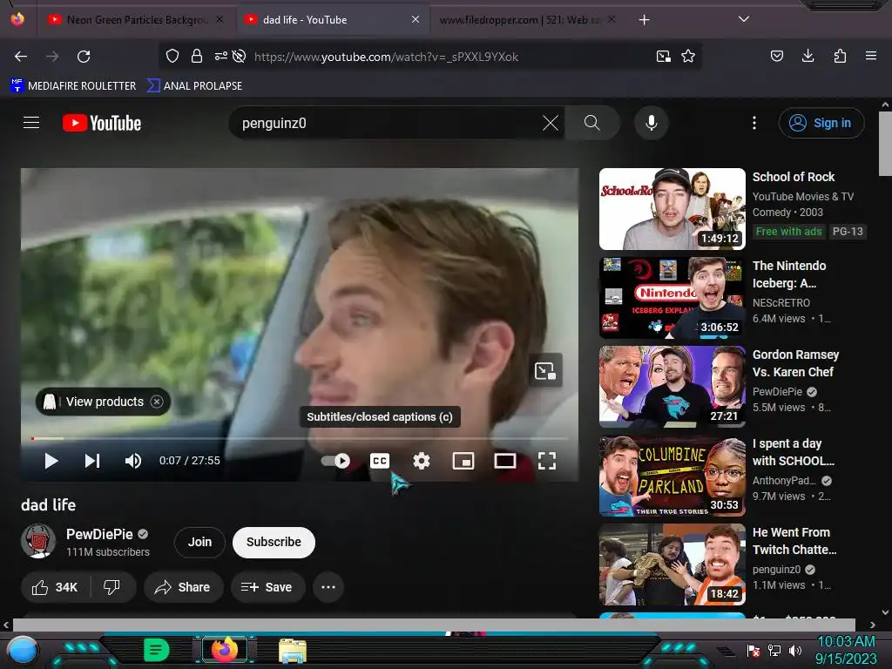Click the taskbar clock 10:03 AM
Image resolution: width=892 pixels, height=669 pixels.
click(x=846, y=650)
